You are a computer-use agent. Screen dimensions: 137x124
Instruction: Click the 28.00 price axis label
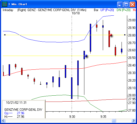tap(132, 95)
